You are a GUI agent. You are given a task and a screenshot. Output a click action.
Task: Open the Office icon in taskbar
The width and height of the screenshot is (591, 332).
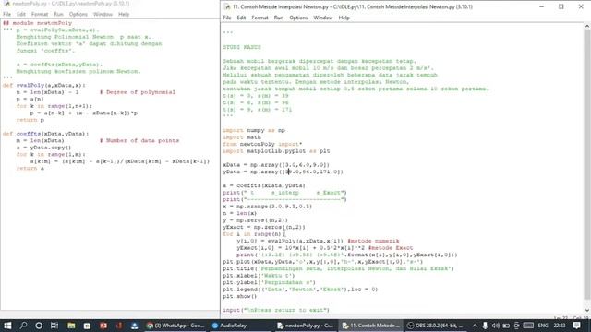(x=119, y=326)
